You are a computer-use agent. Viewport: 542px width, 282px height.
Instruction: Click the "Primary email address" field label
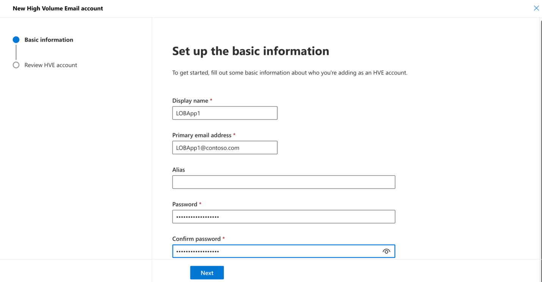click(x=202, y=135)
